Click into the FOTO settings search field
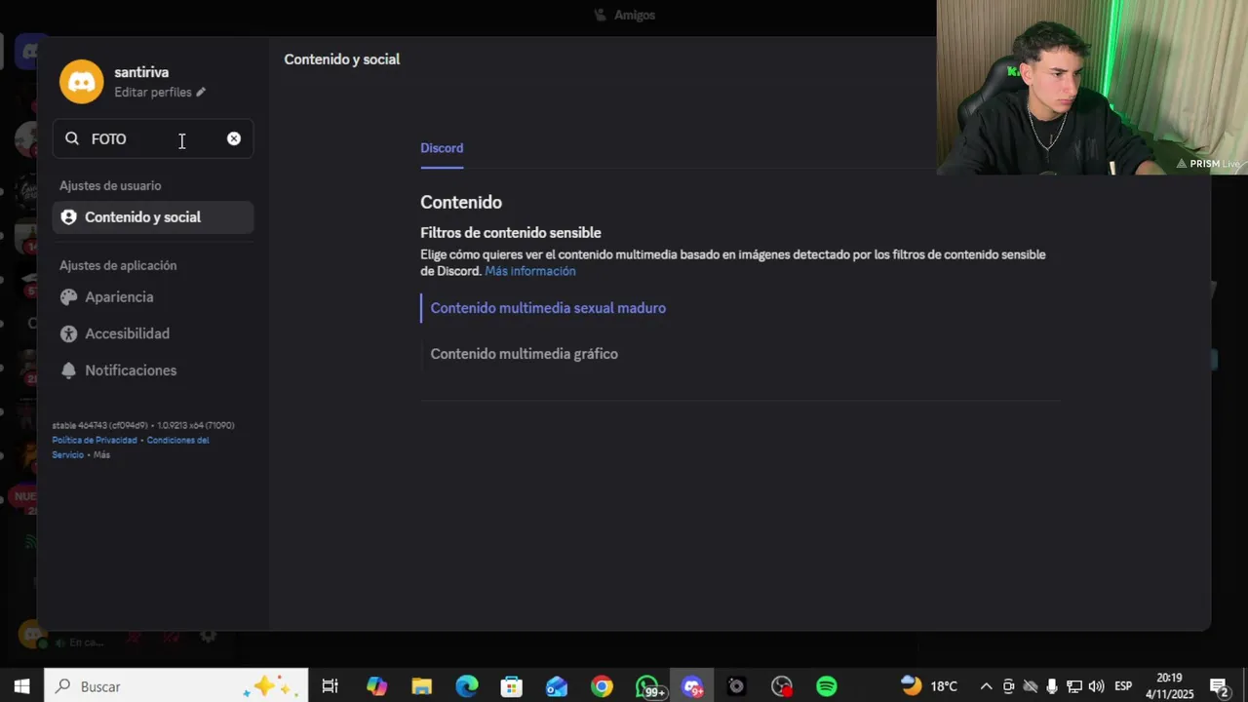Image resolution: width=1248 pixels, height=702 pixels. click(x=152, y=138)
